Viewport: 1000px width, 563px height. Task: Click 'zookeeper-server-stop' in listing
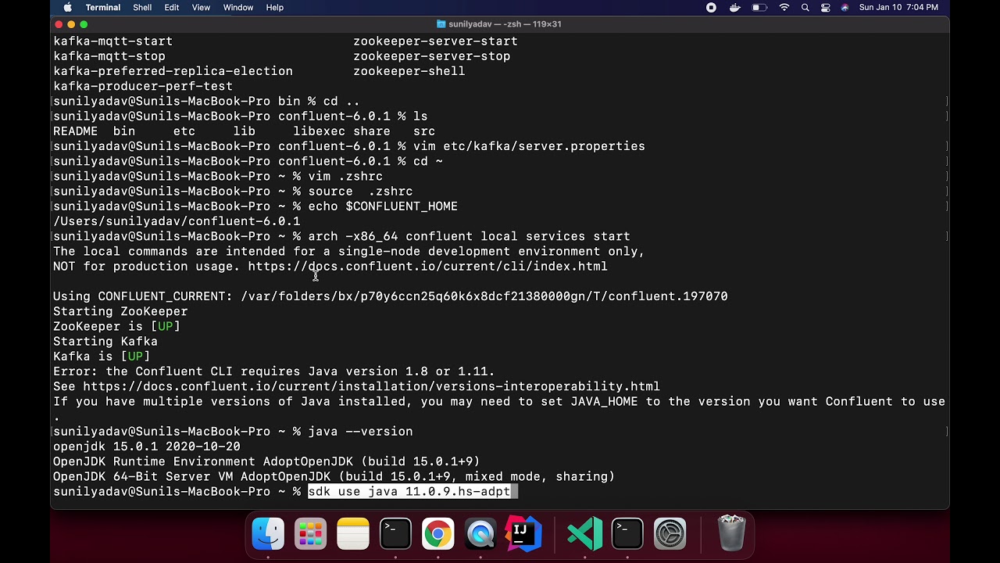(x=432, y=56)
